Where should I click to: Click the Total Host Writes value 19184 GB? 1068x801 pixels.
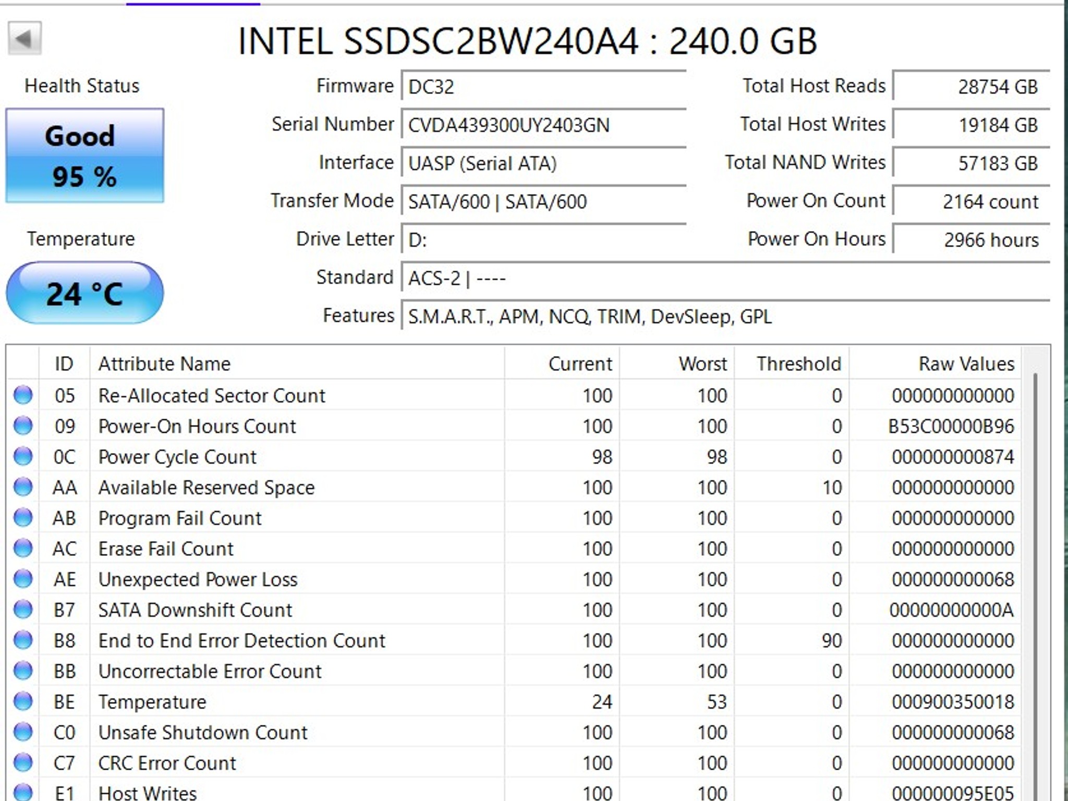point(971,125)
